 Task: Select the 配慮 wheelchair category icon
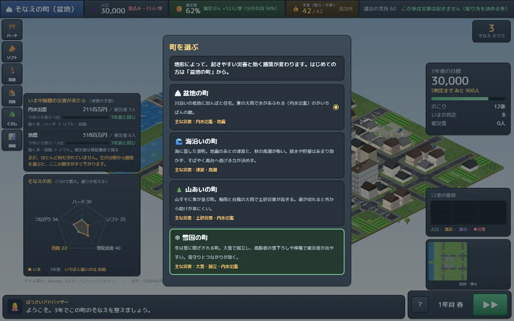(12, 74)
